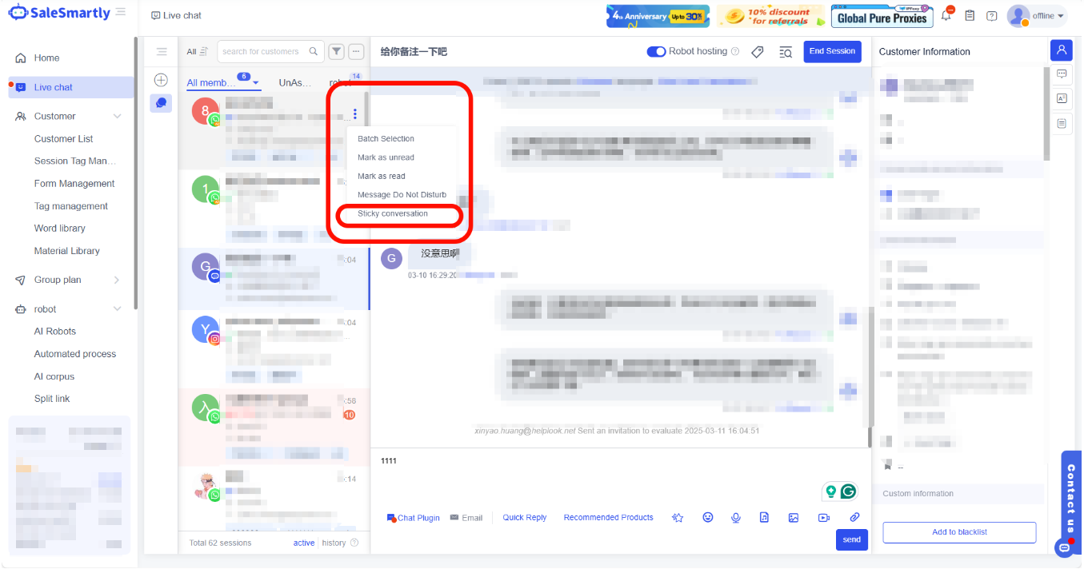Click the plus circle add channel icon
The width and height of the screenshot is (1084, 569).
[x=161, y=80]
